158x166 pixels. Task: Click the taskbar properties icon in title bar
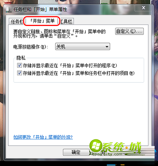click(x=9, y=9)
